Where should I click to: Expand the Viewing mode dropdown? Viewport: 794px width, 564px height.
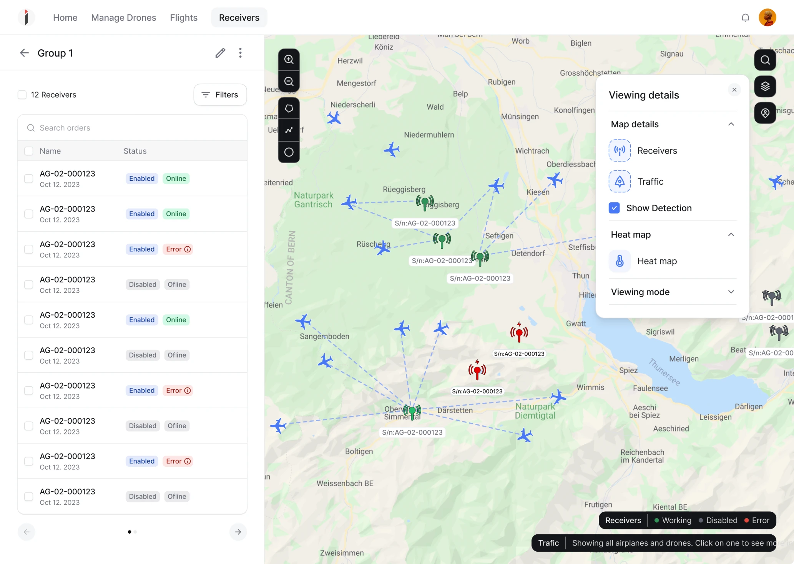[x=731, y=292]
